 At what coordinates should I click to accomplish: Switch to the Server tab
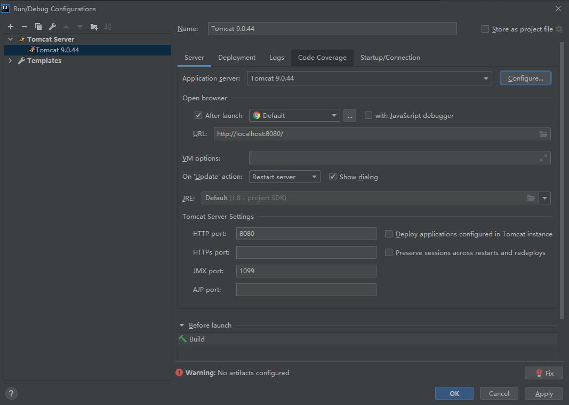click(194, 58)
